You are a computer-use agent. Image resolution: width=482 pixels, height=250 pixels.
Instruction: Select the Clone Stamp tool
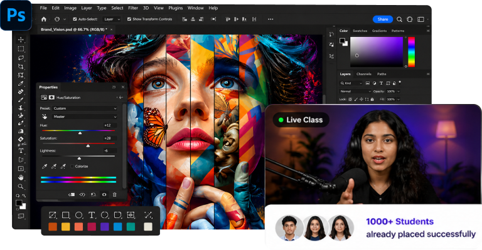point(21,108)
